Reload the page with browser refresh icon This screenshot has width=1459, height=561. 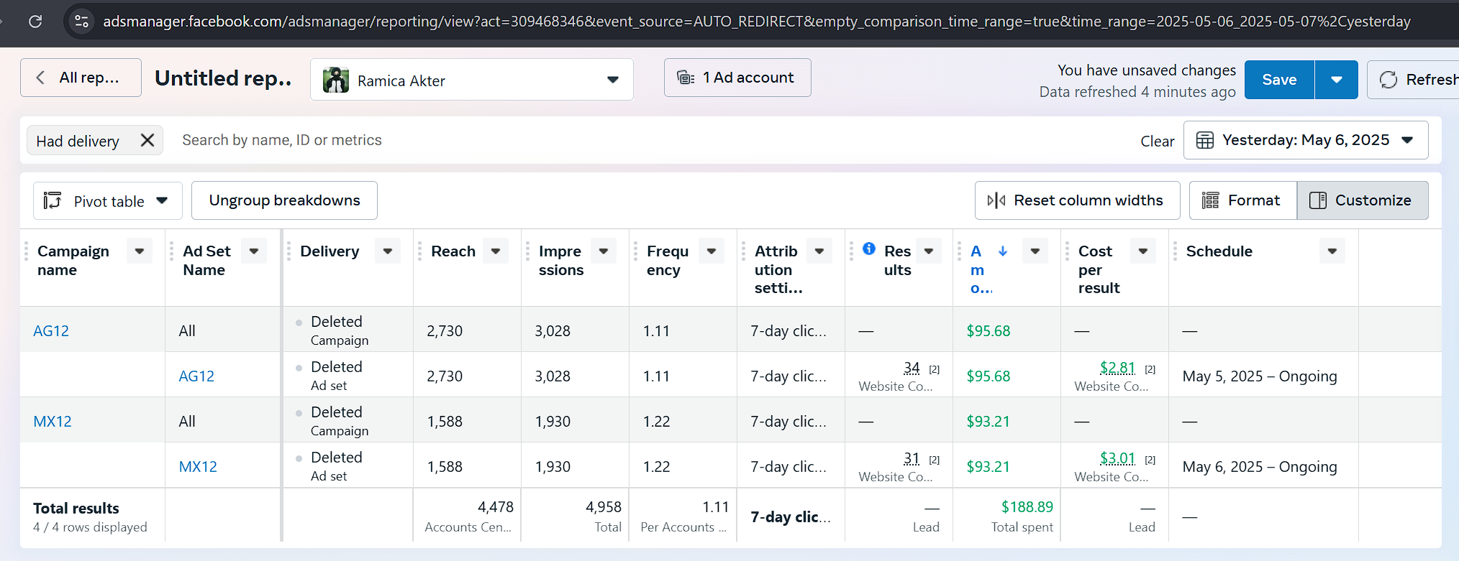[35, 22]
